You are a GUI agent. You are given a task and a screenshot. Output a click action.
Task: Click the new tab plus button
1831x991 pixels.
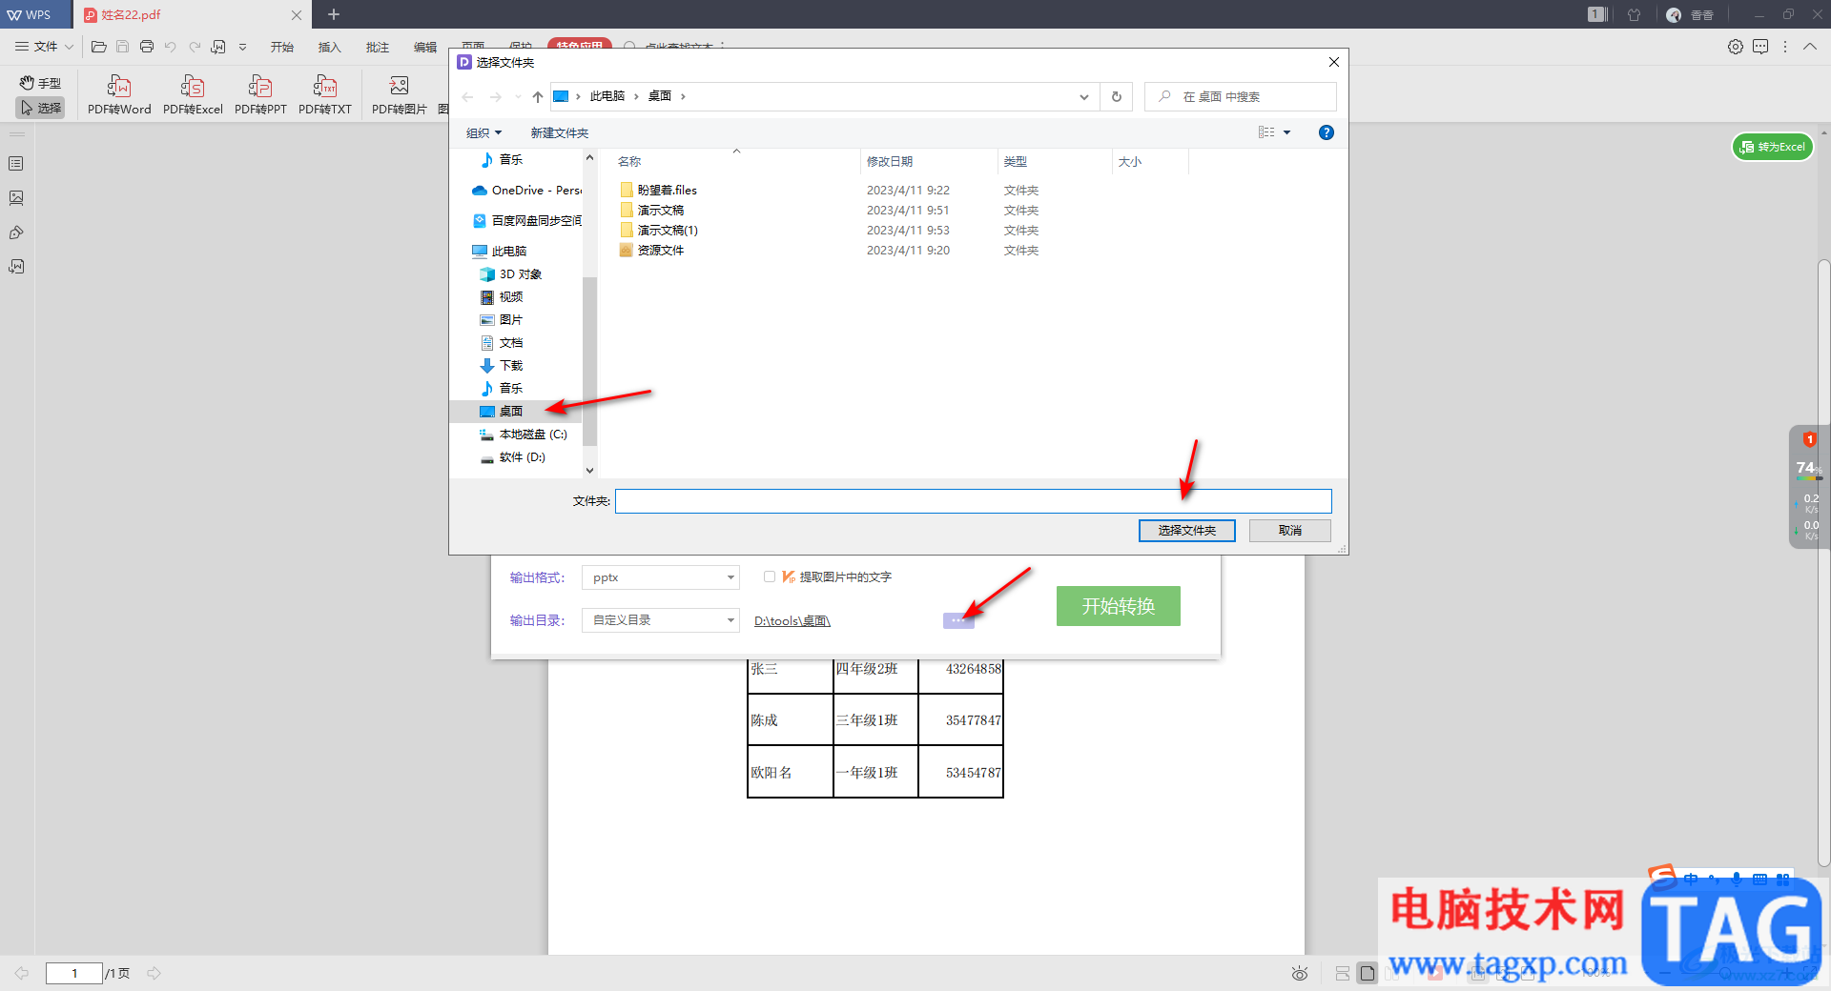click(x=333, y=14)
